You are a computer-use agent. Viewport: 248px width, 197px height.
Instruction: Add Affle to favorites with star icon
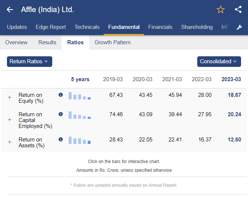221,10
